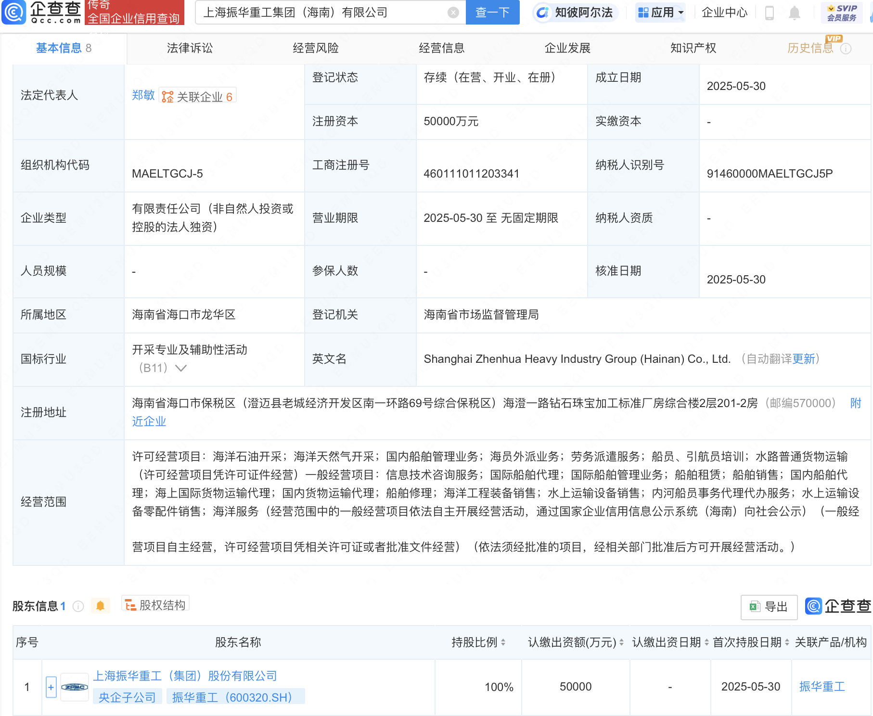Open notifications bell icon in header

coord(795,13)
